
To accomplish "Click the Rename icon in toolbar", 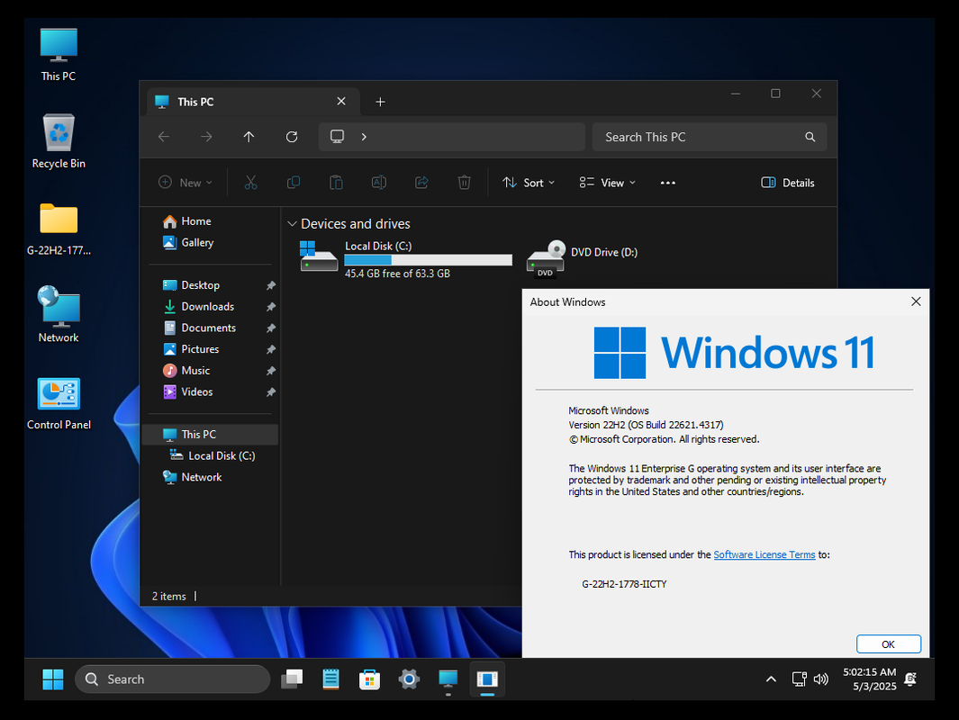I will tap(378, 183).
